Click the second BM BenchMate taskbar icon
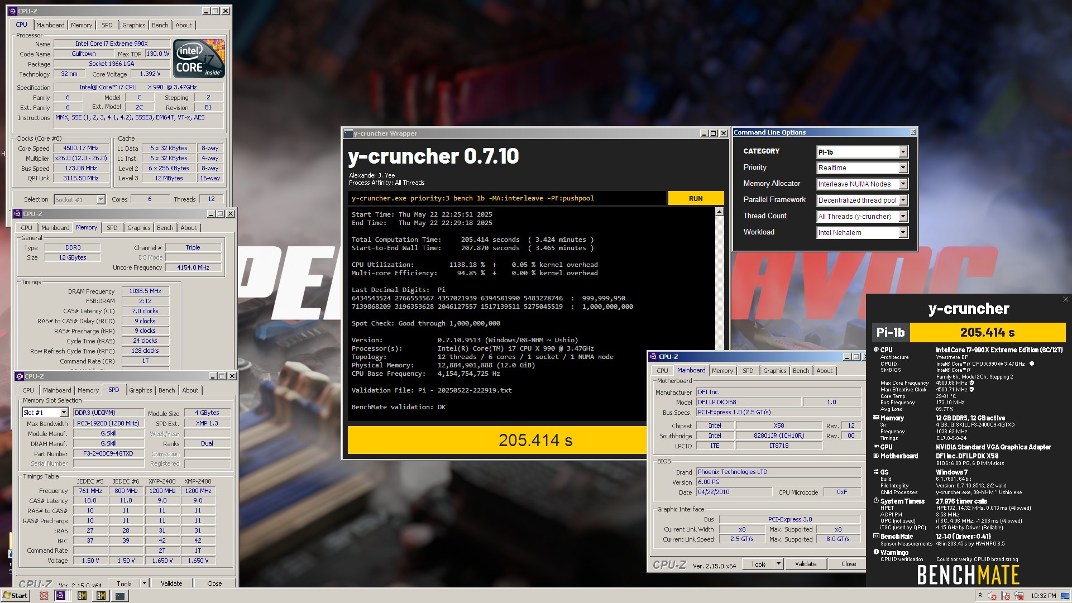The width and height of the screenshot is (1072, 603). (x=101, y=596)
